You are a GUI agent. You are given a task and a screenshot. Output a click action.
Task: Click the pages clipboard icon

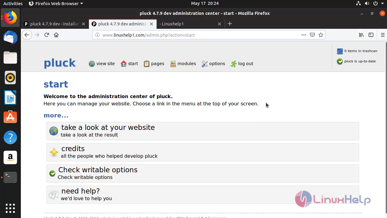click(146, 64)
